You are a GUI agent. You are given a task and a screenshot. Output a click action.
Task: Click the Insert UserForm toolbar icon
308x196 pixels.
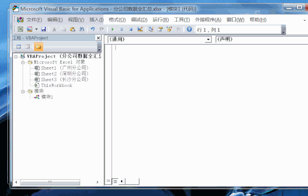pyautogui.click(x=29, y=29)
